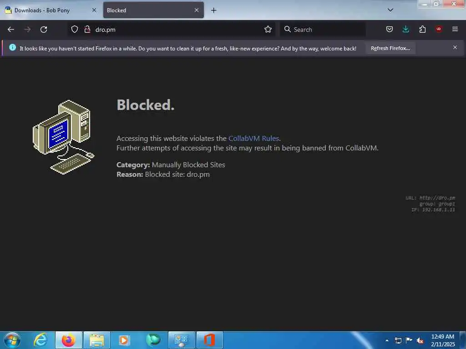Viewport: 466px width, 349px height.
Task: Open the Control Panel taskbar window
Action: point(182,340)
